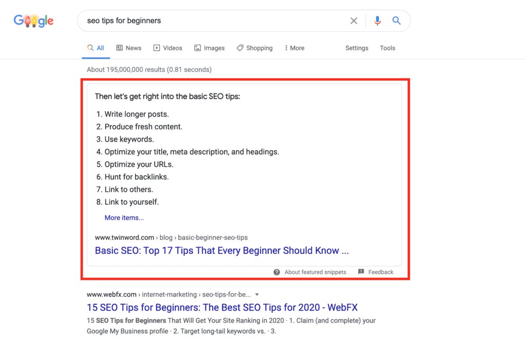Click the featured snippets help icon

click(x=277, y=272)
